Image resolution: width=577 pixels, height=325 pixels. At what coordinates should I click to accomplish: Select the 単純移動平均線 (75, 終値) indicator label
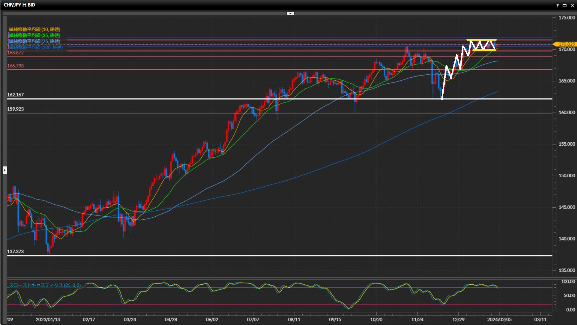pyautogui.click(x=35, y=41)
